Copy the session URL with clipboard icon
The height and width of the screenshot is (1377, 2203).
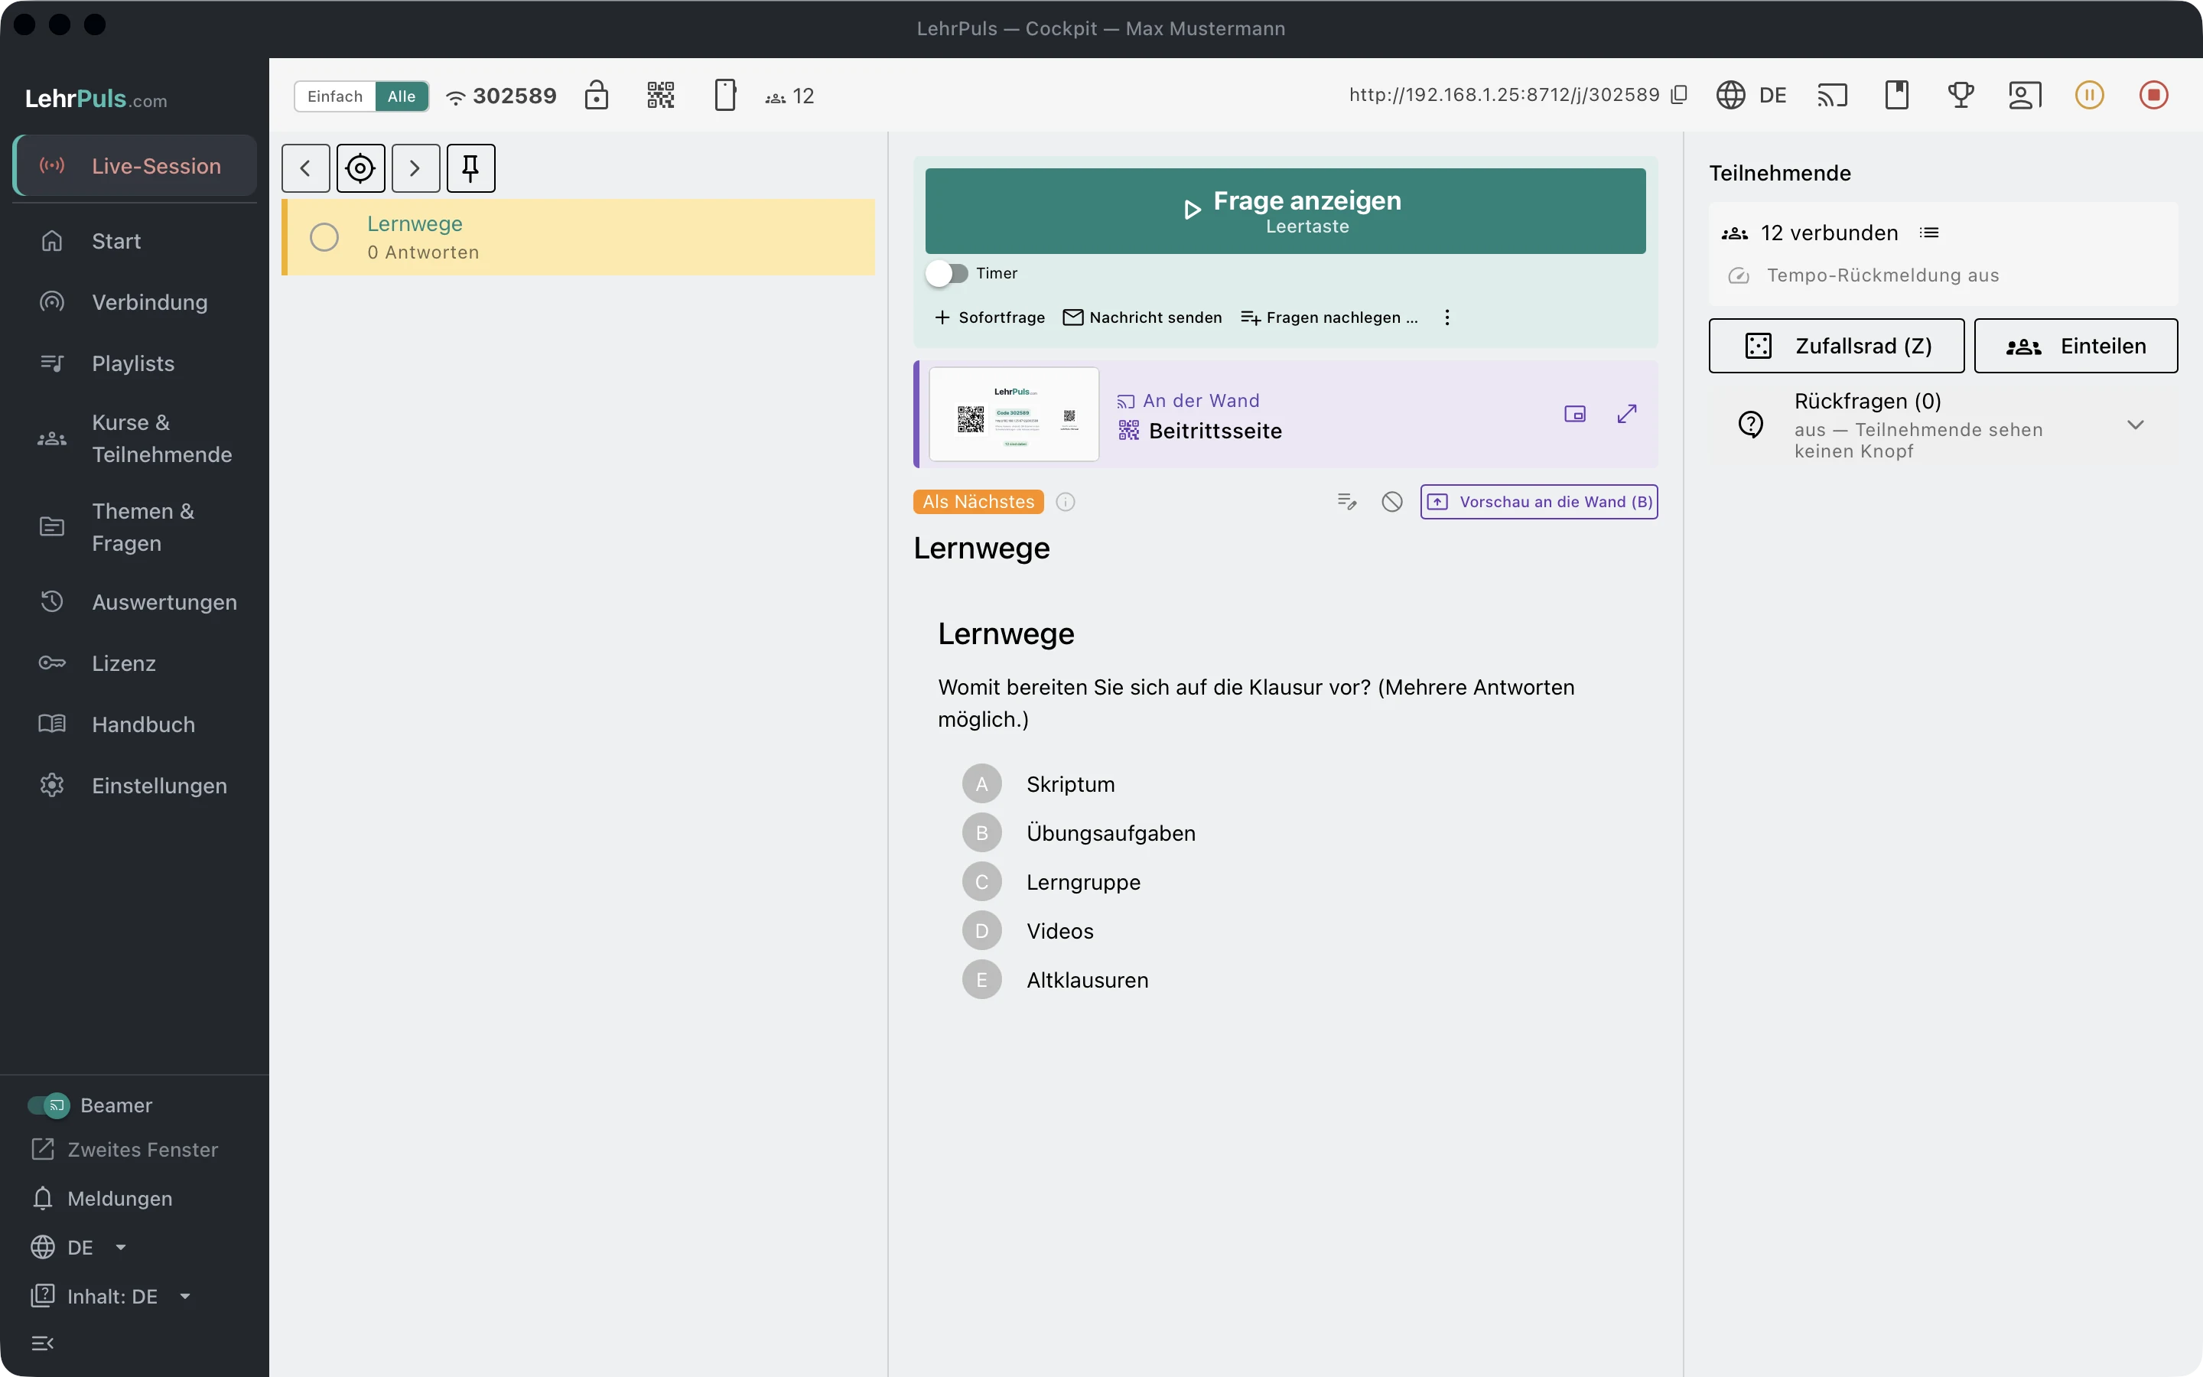click(1680, 95)
